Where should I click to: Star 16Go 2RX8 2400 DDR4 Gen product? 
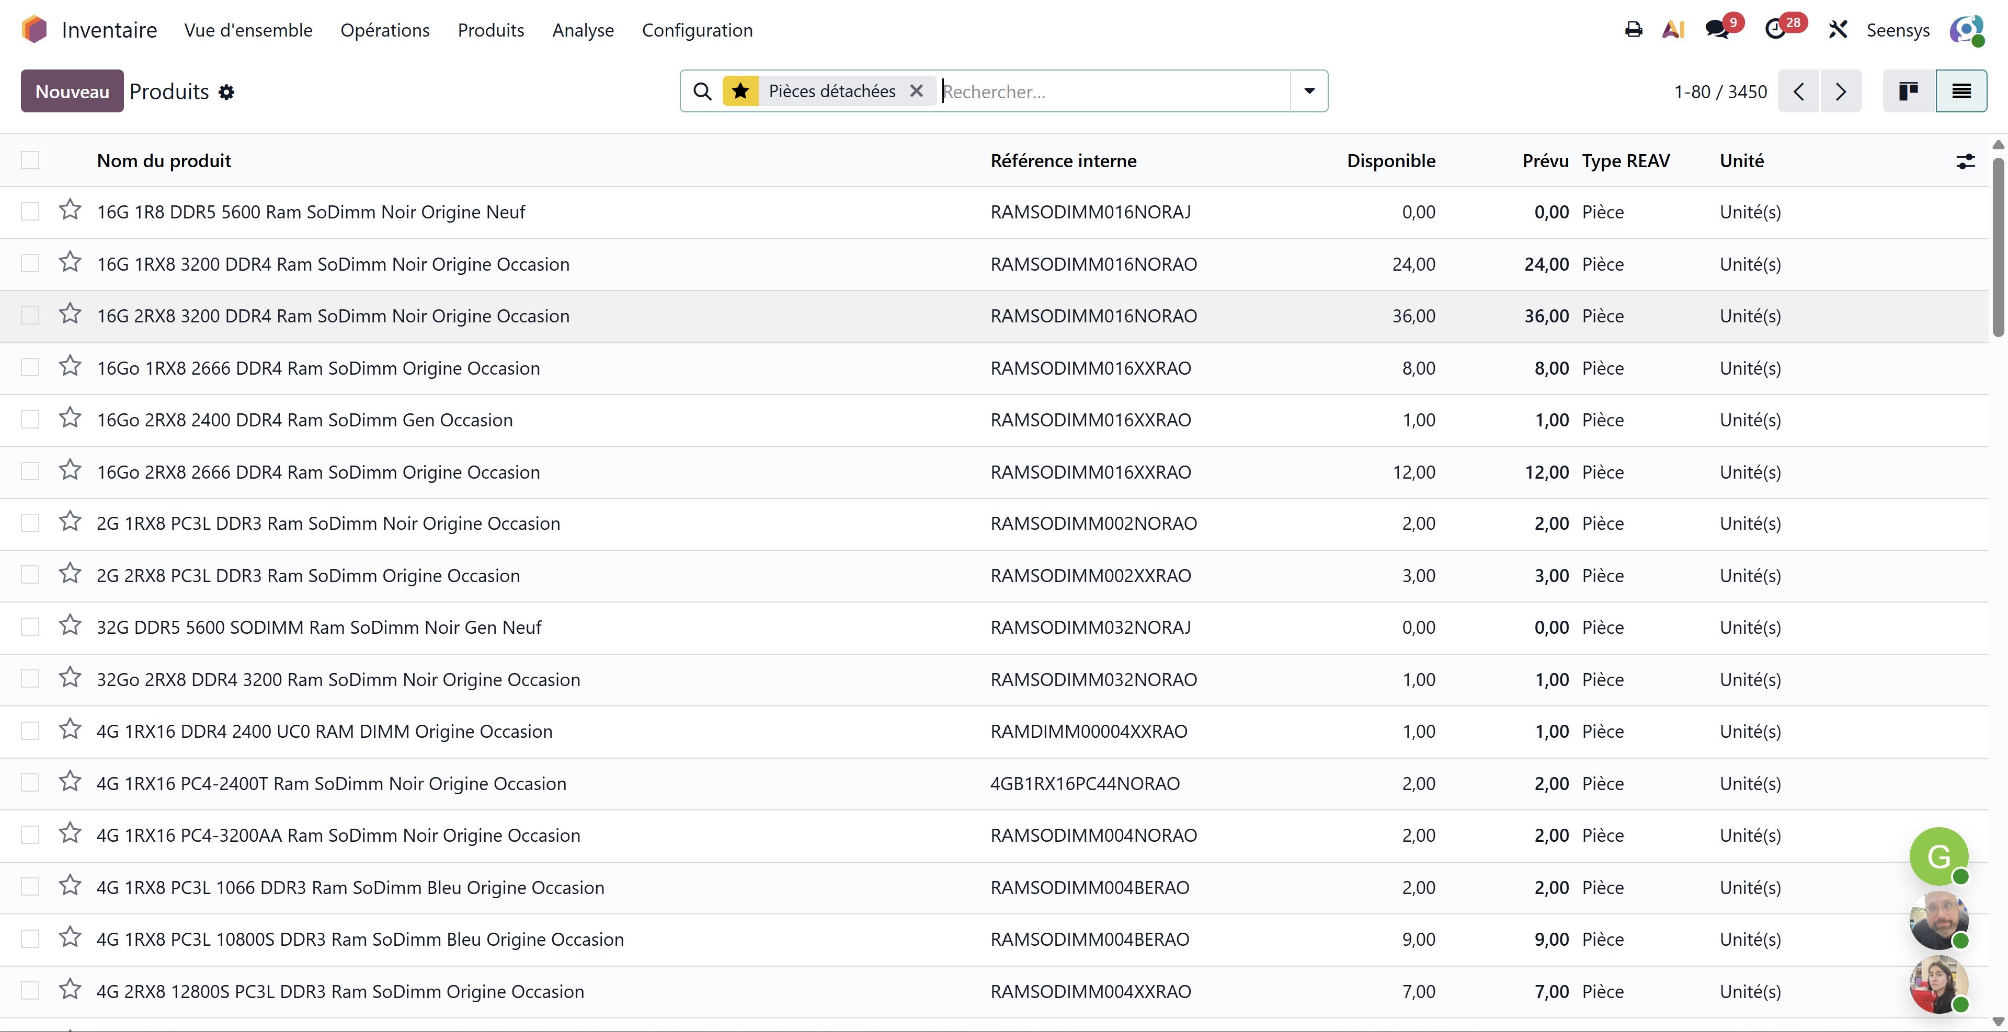tap(70, 418)
